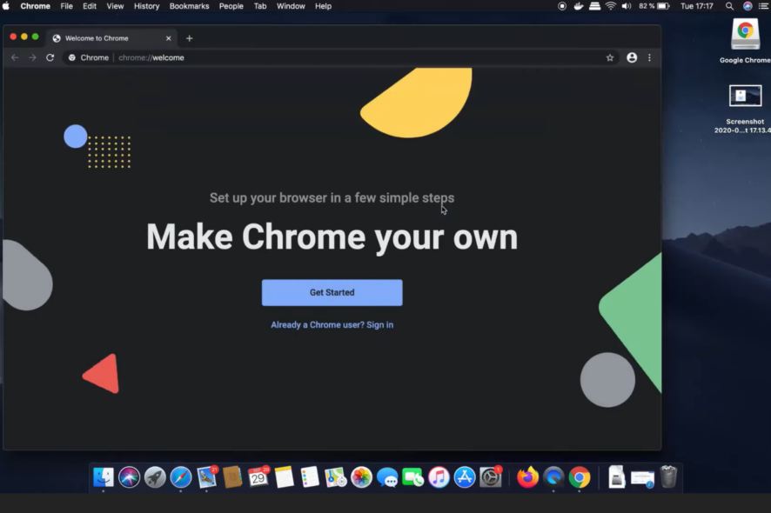
Task: Open the Window menu
Action: point(291,6)
